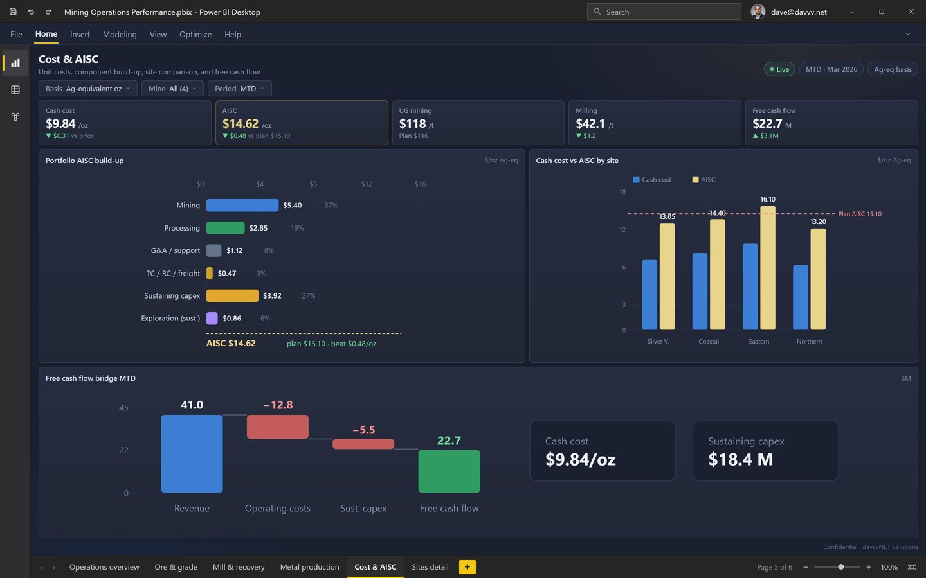Select the Cost & AISC page tab
This screenshot has height=578, width=926.
tap(376, 567)
